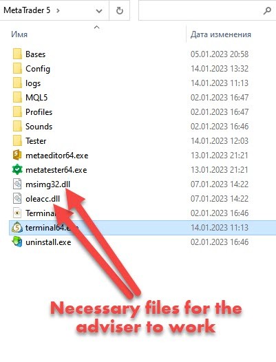Click the oleacc.dll file icon

coord(17,199)
